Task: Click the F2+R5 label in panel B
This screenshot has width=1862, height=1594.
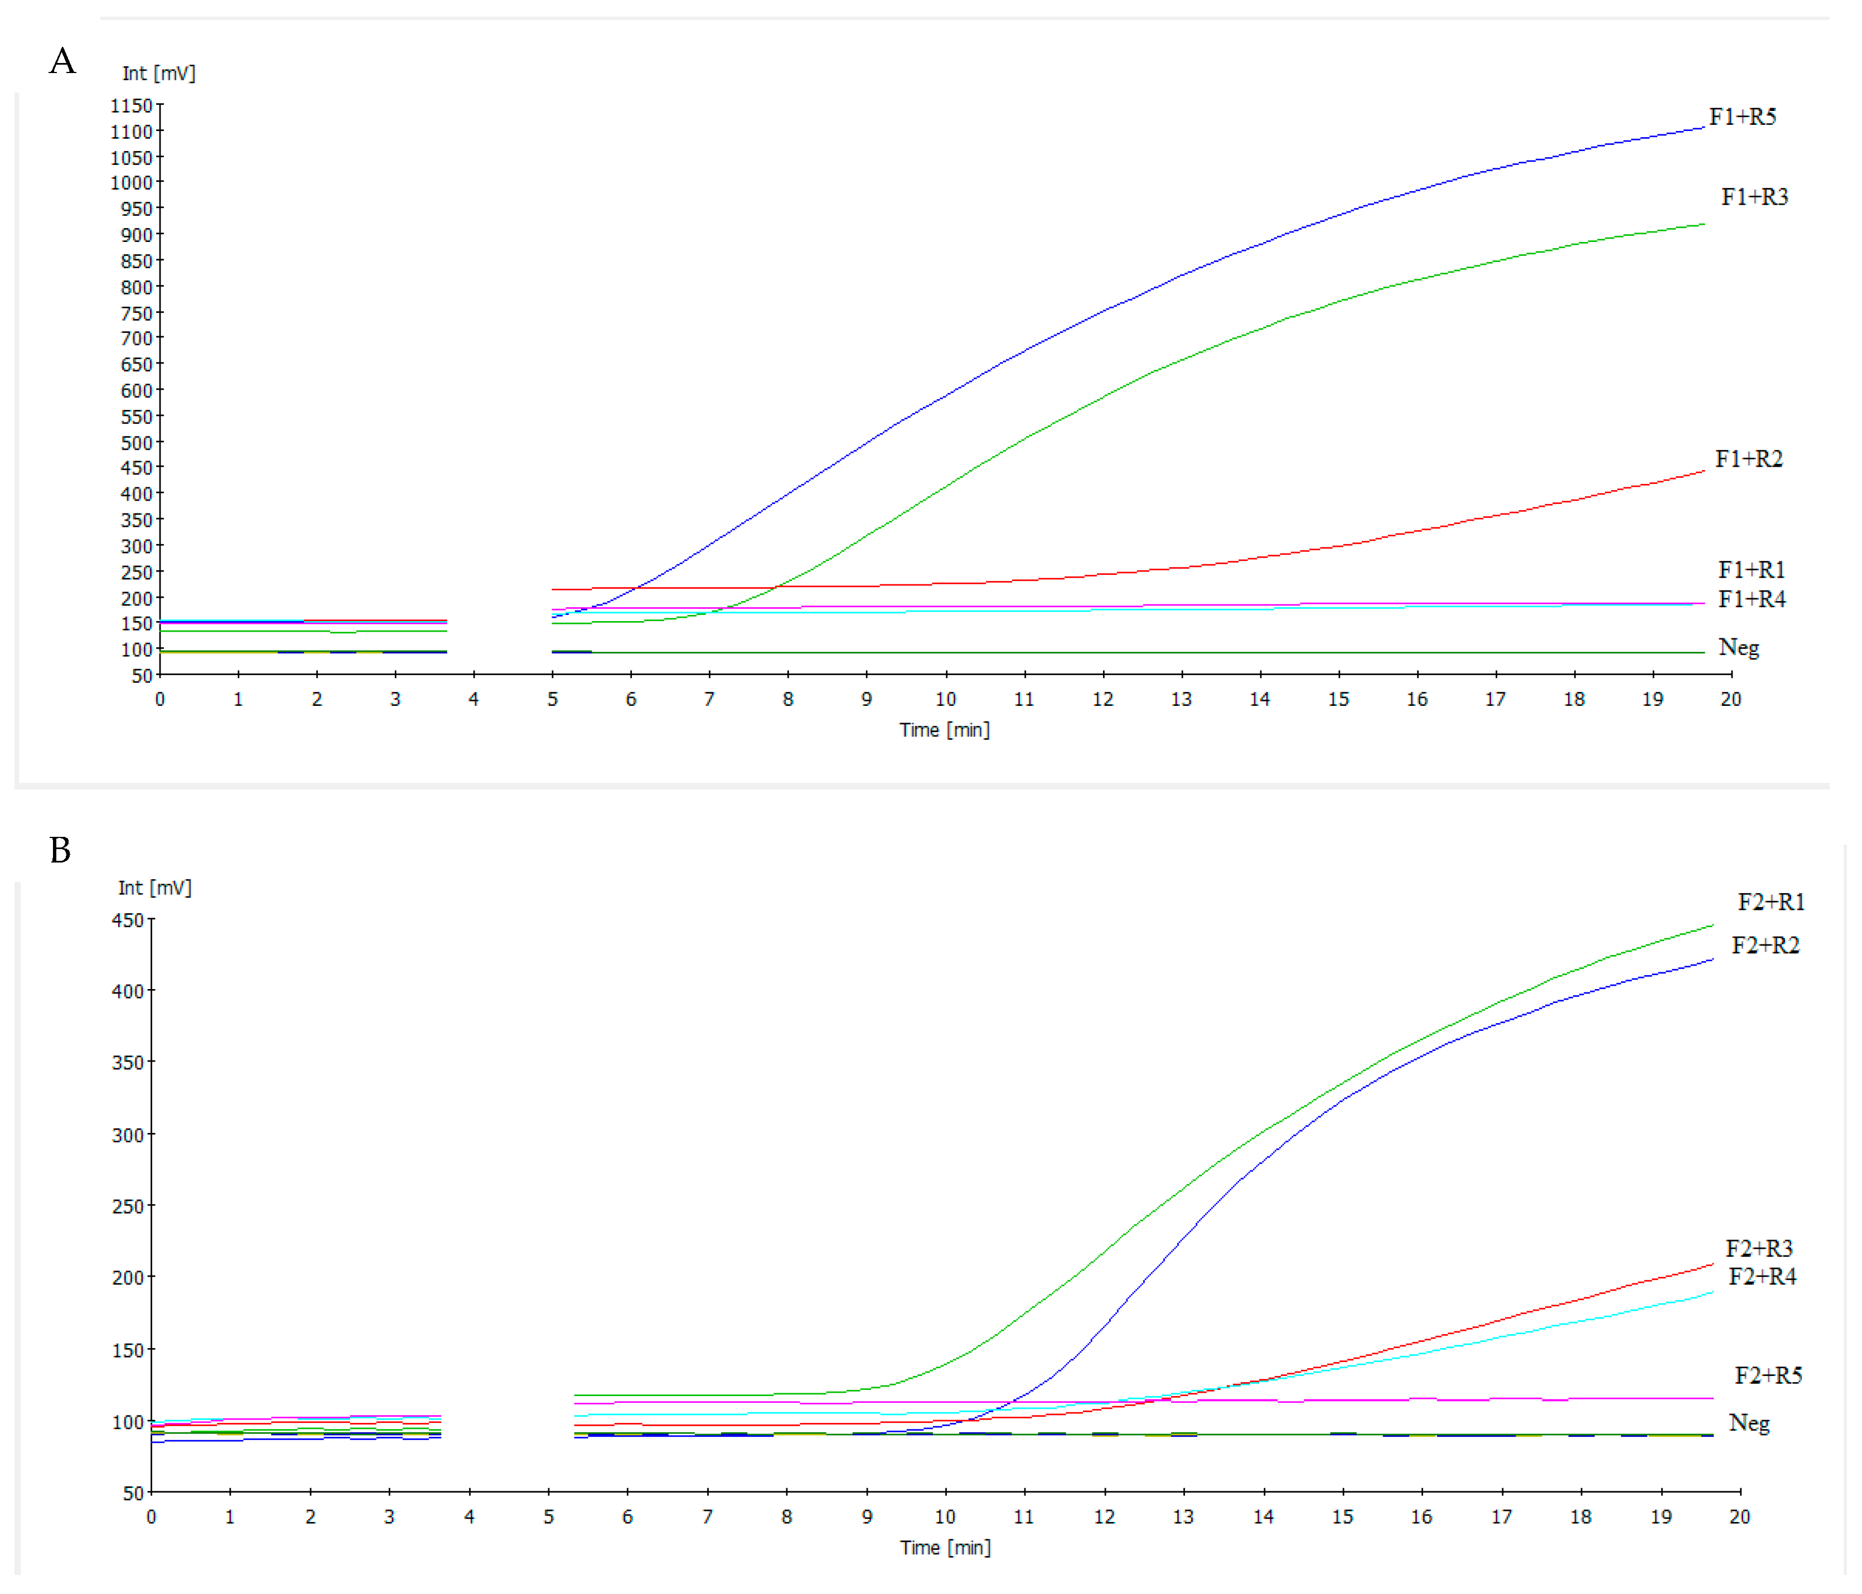Action: tap(1768, 1375)
